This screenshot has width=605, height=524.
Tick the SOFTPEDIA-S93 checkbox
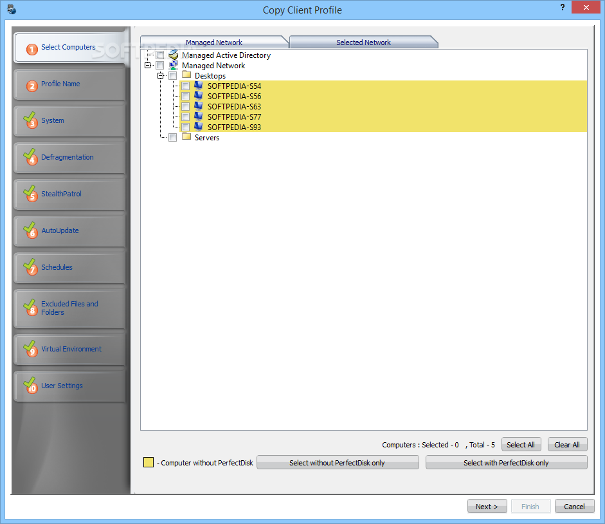click(x=186, y=127)
